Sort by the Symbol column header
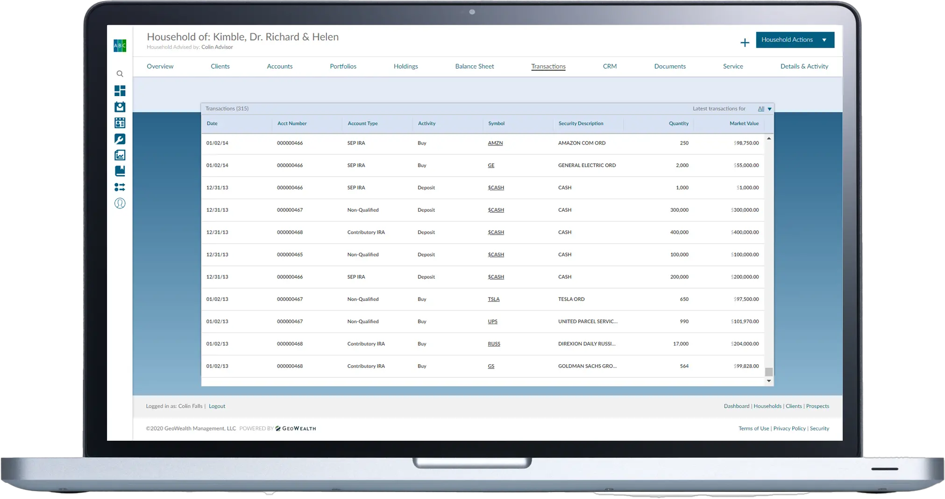945x499 pixels. (496, 124)
